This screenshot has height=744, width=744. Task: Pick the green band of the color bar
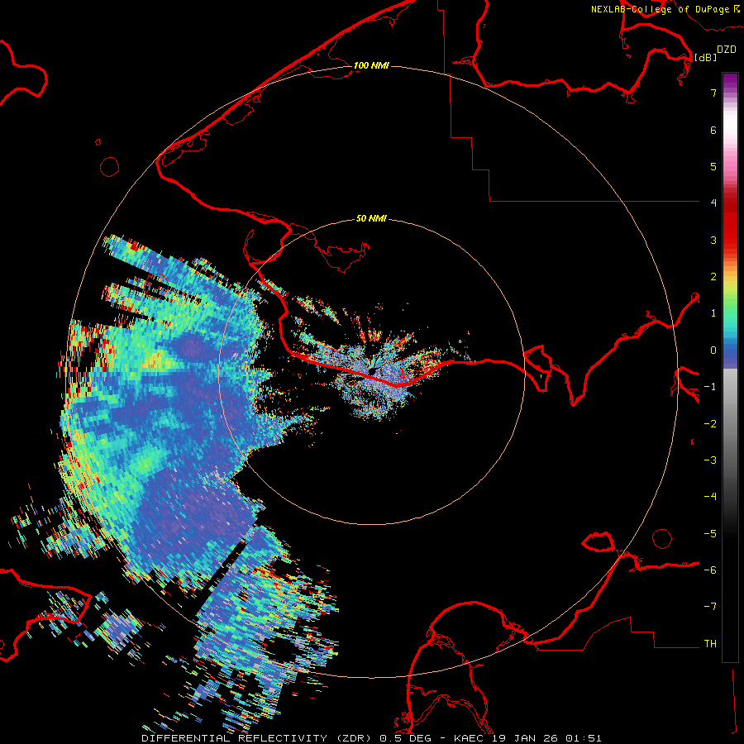(x=730, y=308)
